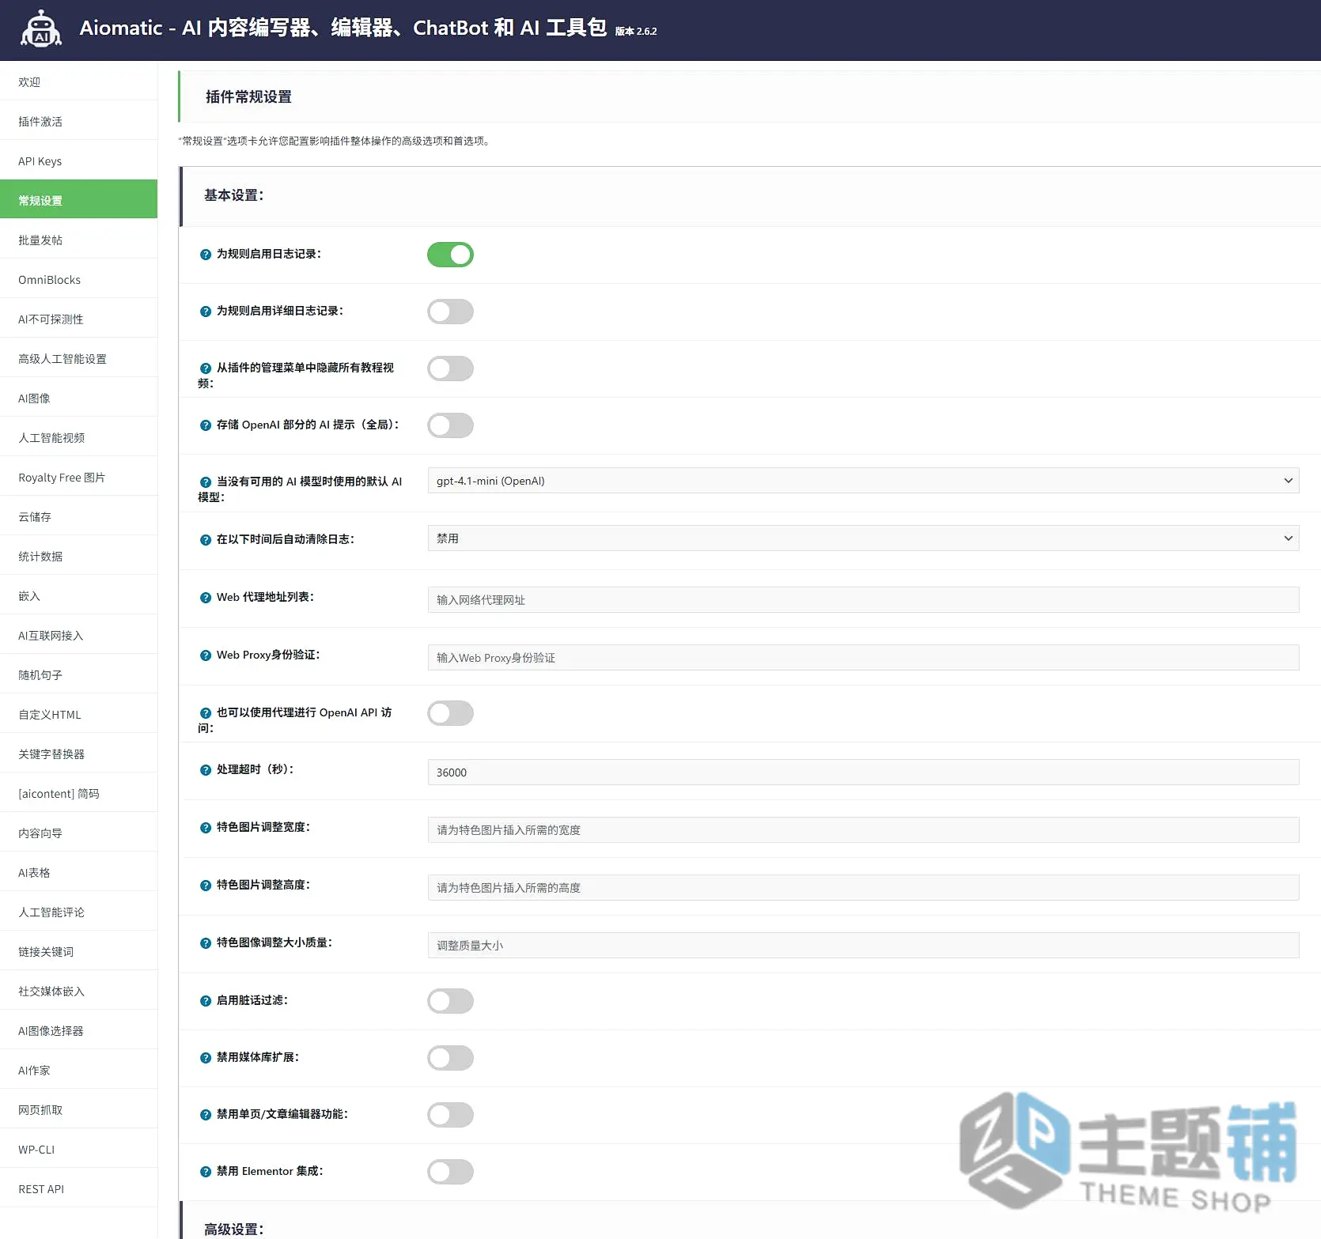Open the 欢迎 sidebar tab
This screenshot has height=1239, width=1321.
79,81
